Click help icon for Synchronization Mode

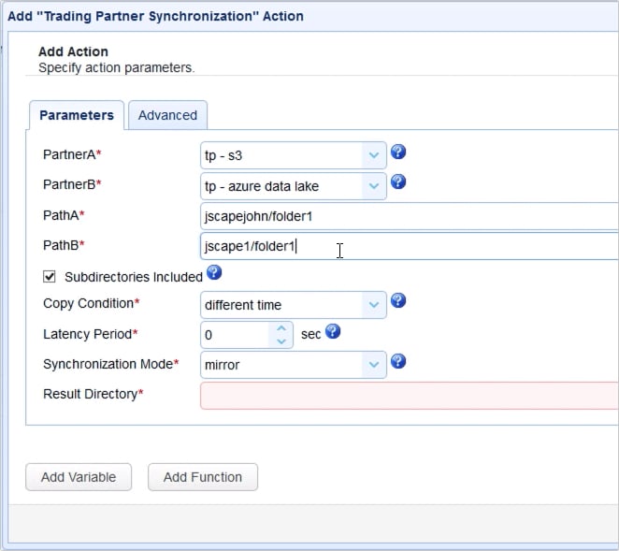point(398,361)
